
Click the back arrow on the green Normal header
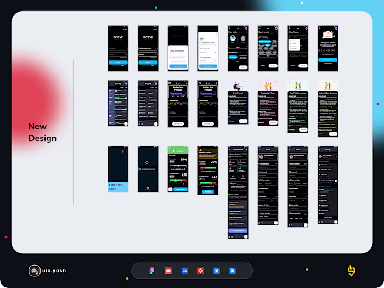pos(170,149)
